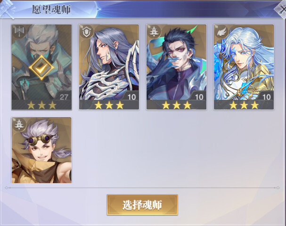Select the blue-haired golden-armor hero card
Viewport: 286px width, 226px height.
click(x=244, y=67)
